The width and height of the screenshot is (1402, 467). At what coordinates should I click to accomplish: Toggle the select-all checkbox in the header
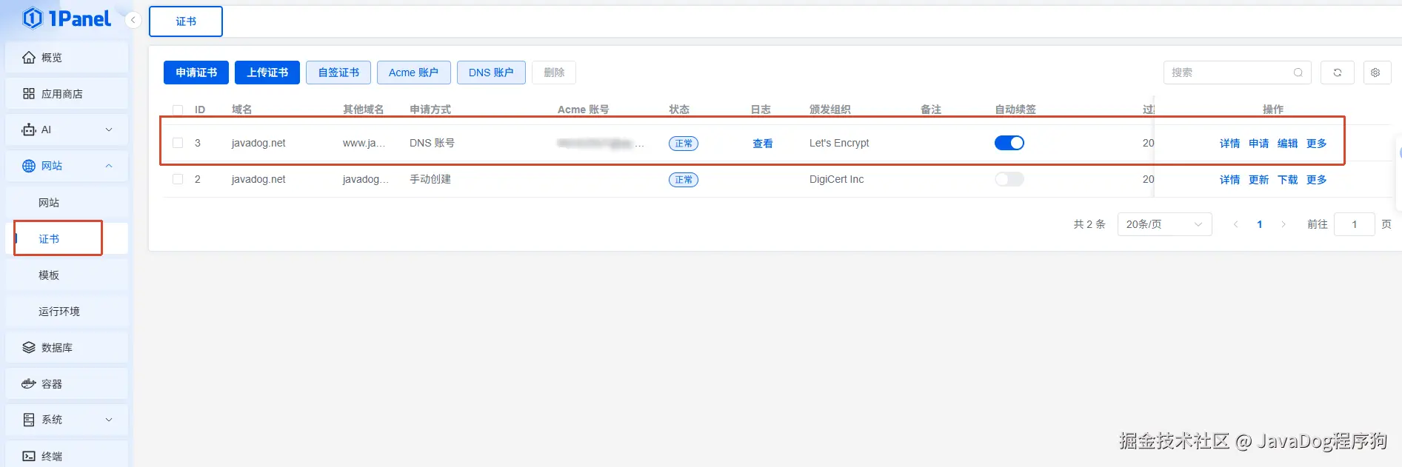(x=178, y=110)
